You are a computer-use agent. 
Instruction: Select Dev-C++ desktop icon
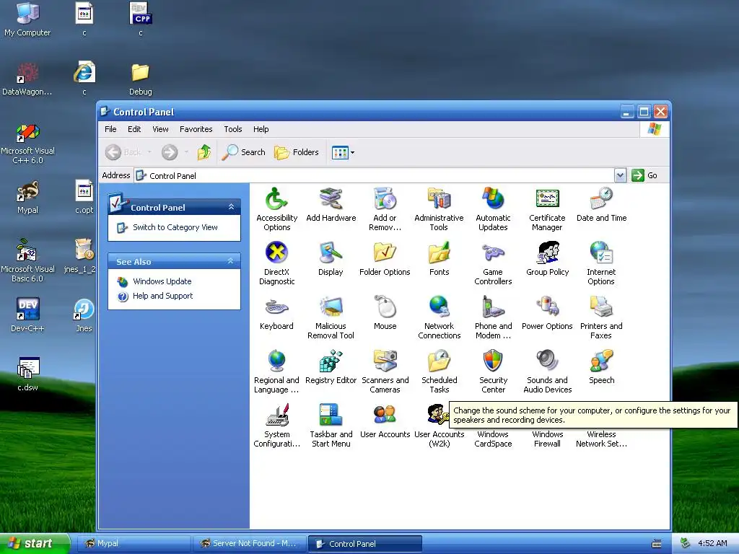click(x=27, y=315)
